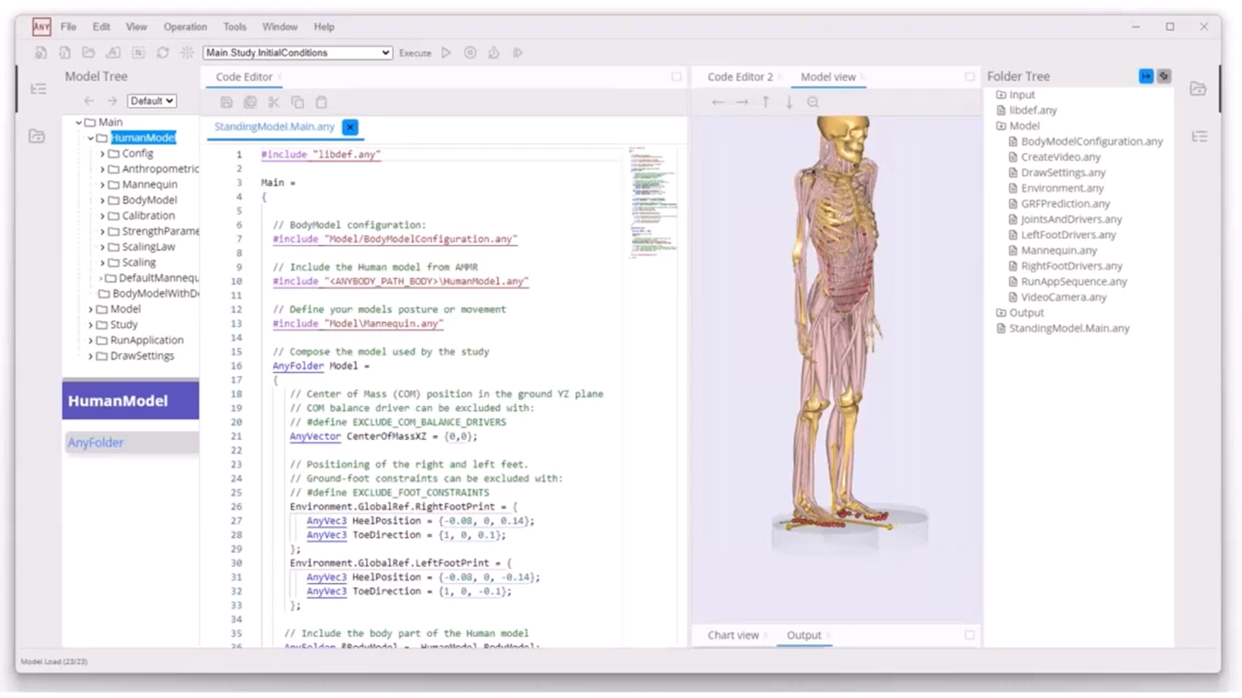The width and height of the screenshot is (1242, 698).
Task: Expand the Config folder chevron
Action: tap(102, 154)
